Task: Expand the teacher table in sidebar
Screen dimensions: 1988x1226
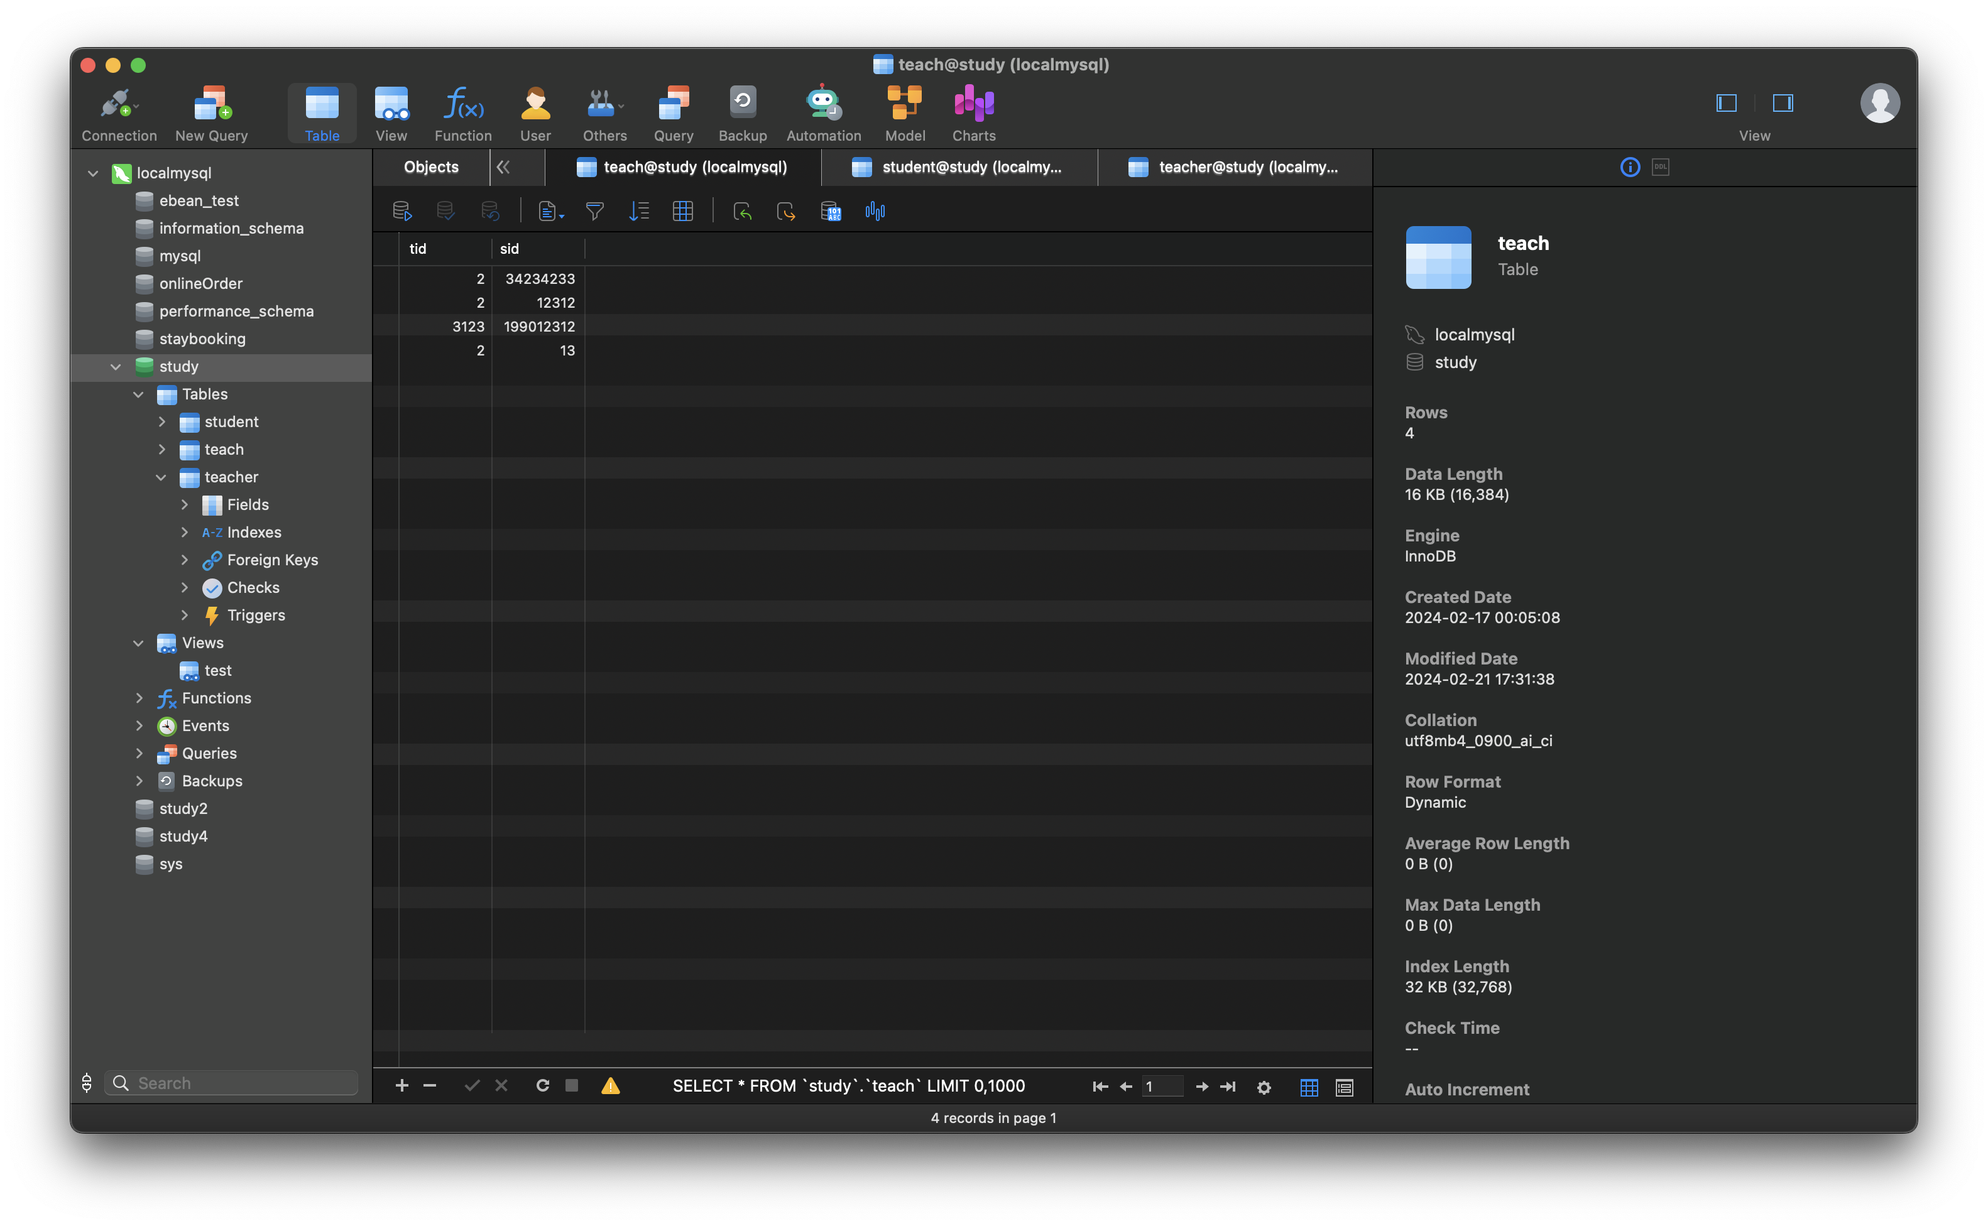Action: coord(160,477)
